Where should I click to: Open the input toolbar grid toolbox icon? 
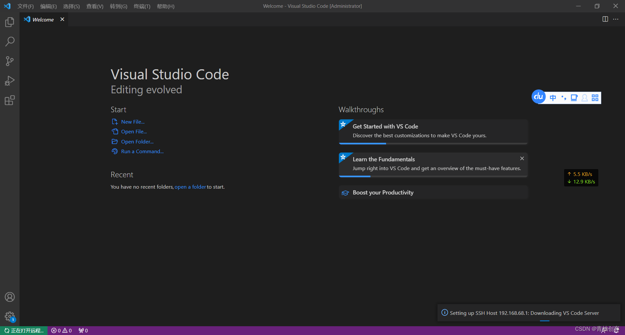click(x=595, y=98)
